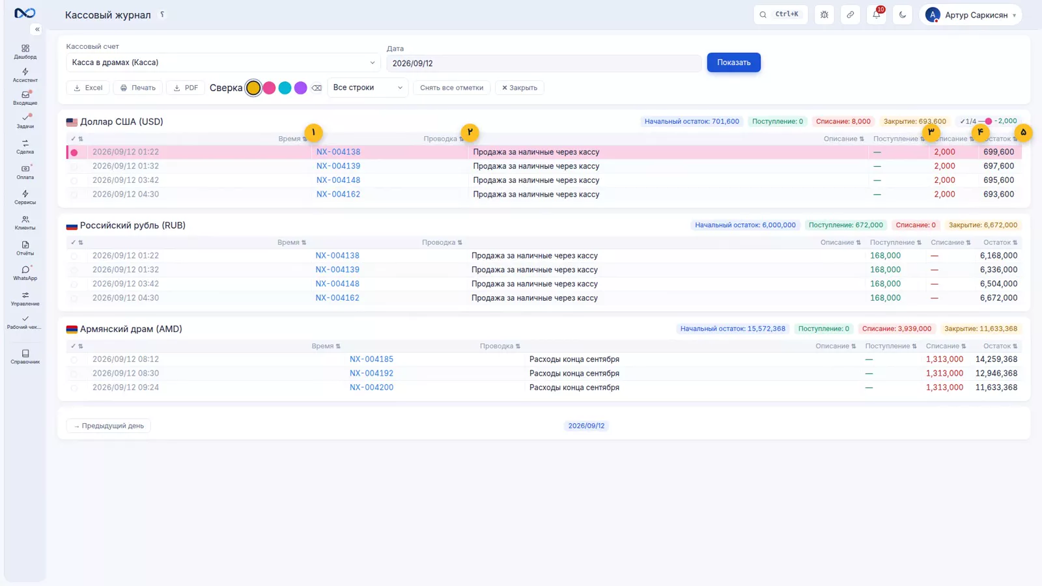Viewport: 1042px width, 586px height.
Task: Open the Сделка section
Action: click(25, 146)
